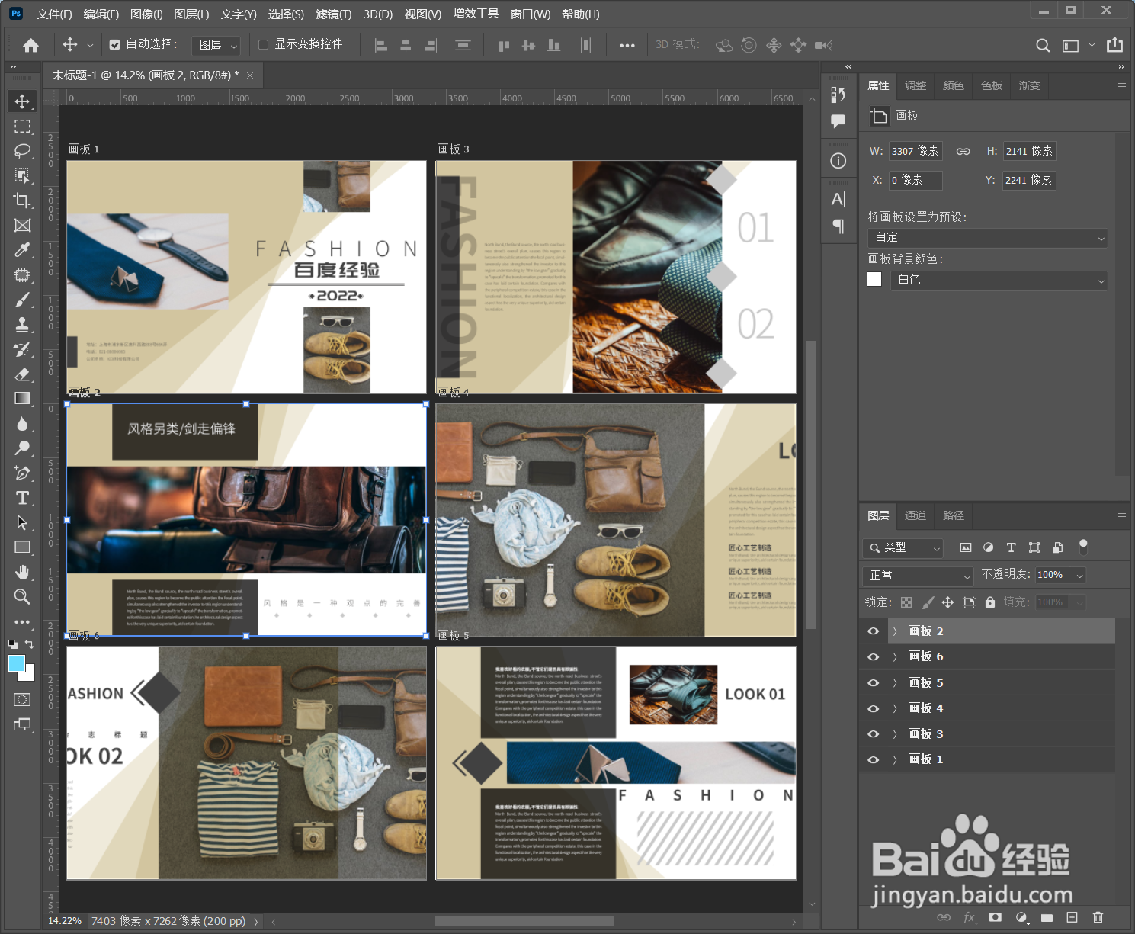Select the Dodge tool
This screenshot has width=1135, height=934.
pyautogui.click(x=22, y=448)
